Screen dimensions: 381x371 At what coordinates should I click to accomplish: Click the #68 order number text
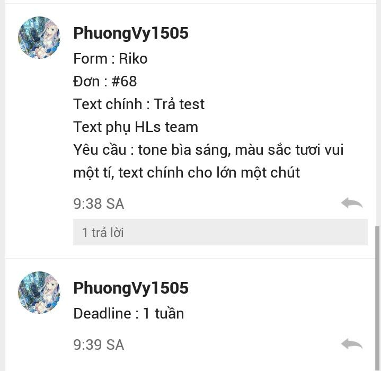[x=124, y=82]
